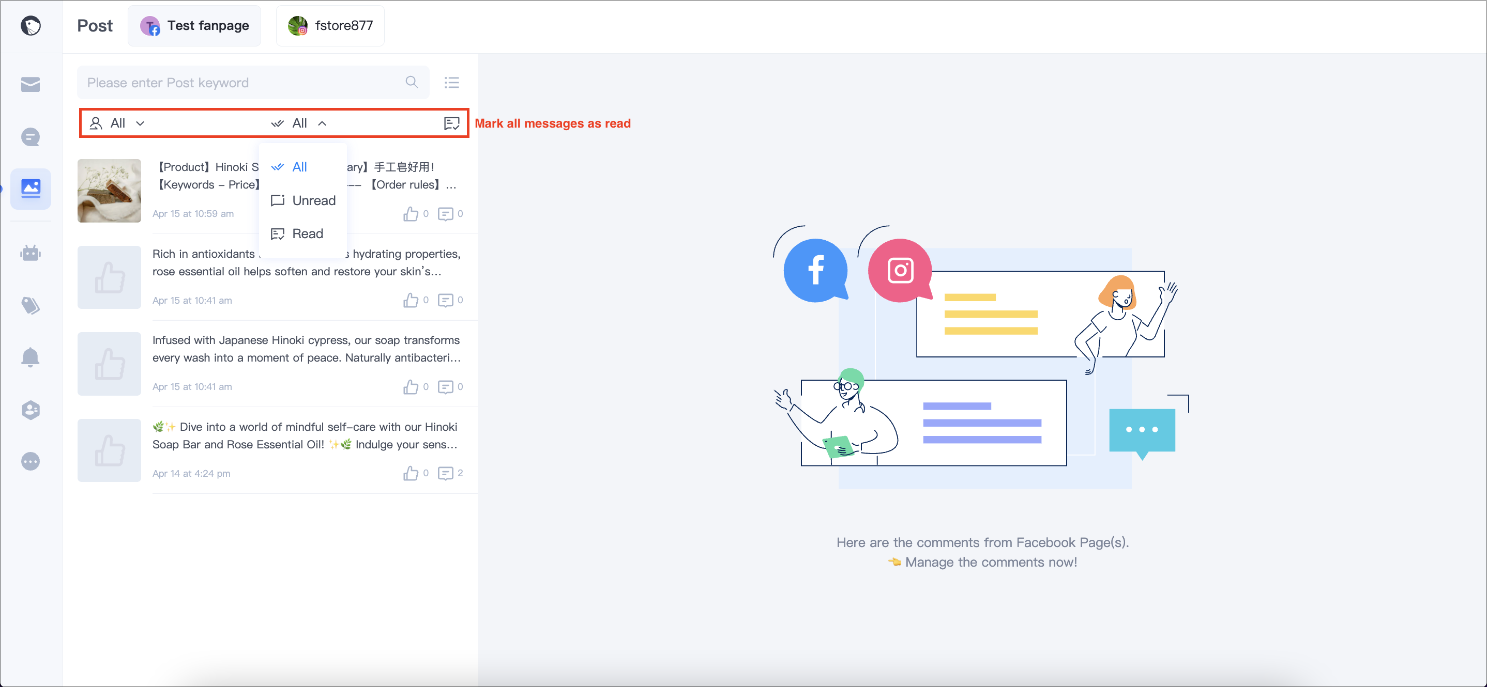The image size is (1487, 687).
Task: Click comment icon on rose essential oil post
Action: 445,300
